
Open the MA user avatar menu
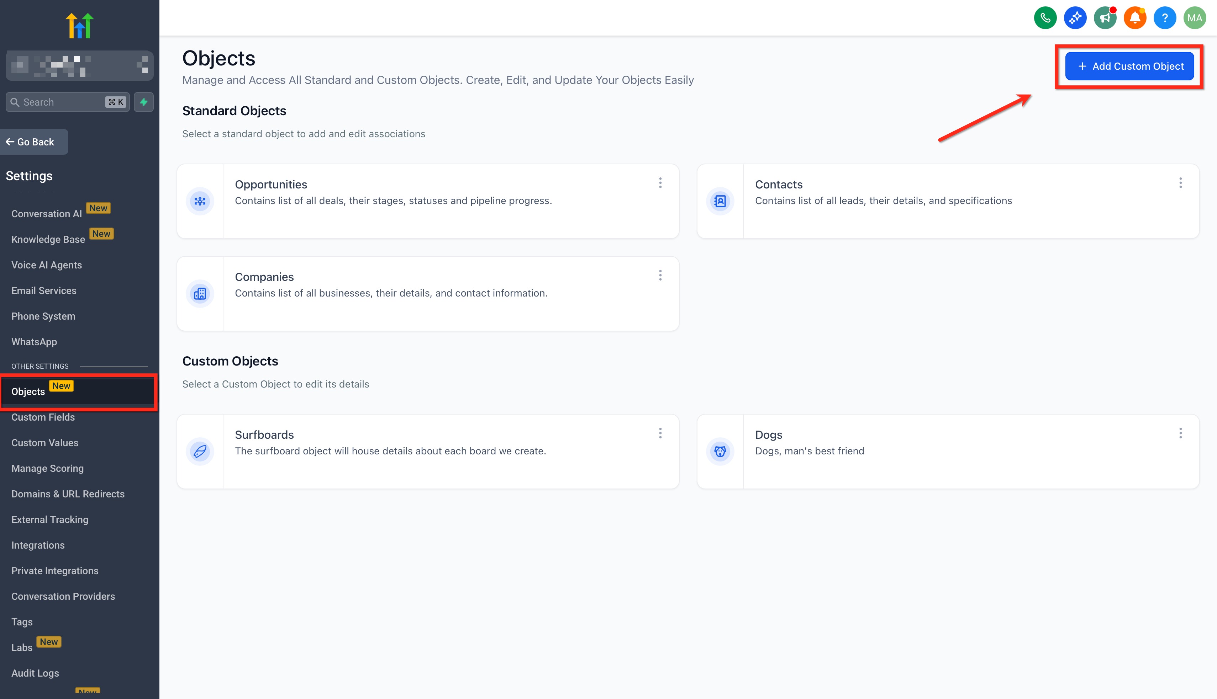(x=1195, y=18)
